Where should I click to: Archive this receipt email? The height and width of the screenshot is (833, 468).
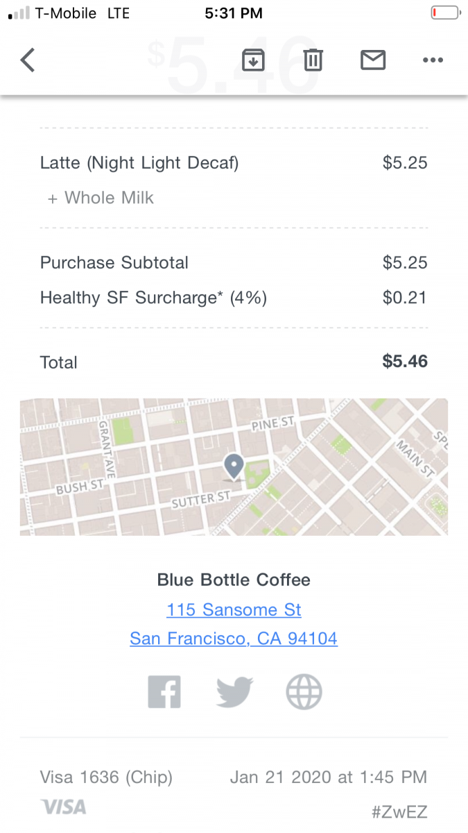[253, 60]
